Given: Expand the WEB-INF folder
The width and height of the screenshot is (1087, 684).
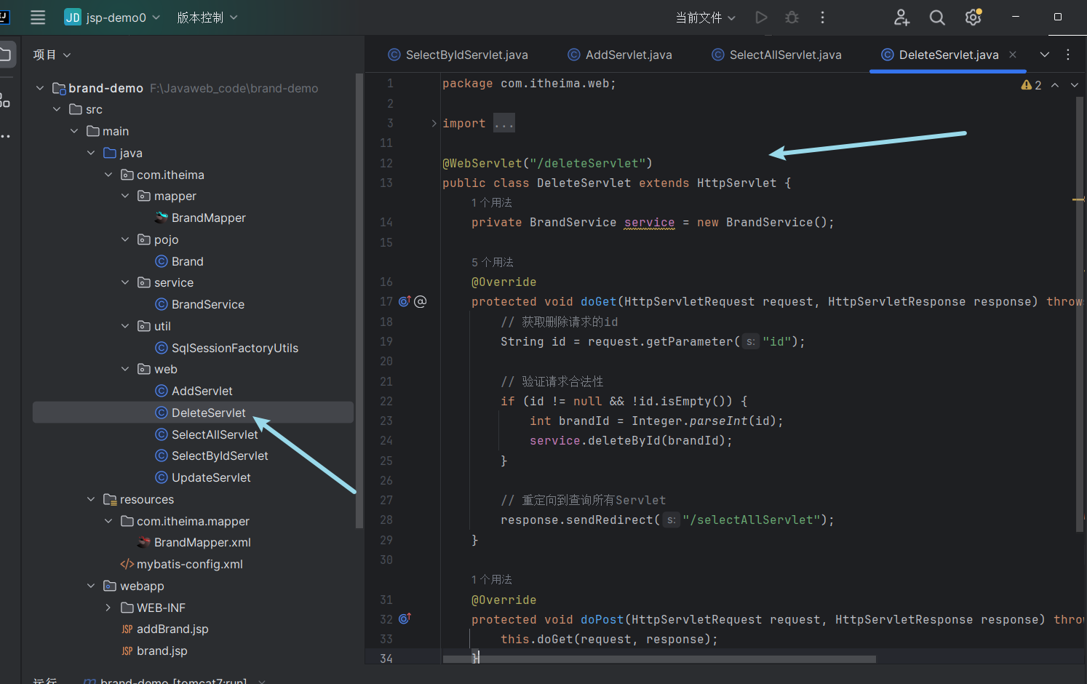Looking at the screenshot, I should coord(108,608).
